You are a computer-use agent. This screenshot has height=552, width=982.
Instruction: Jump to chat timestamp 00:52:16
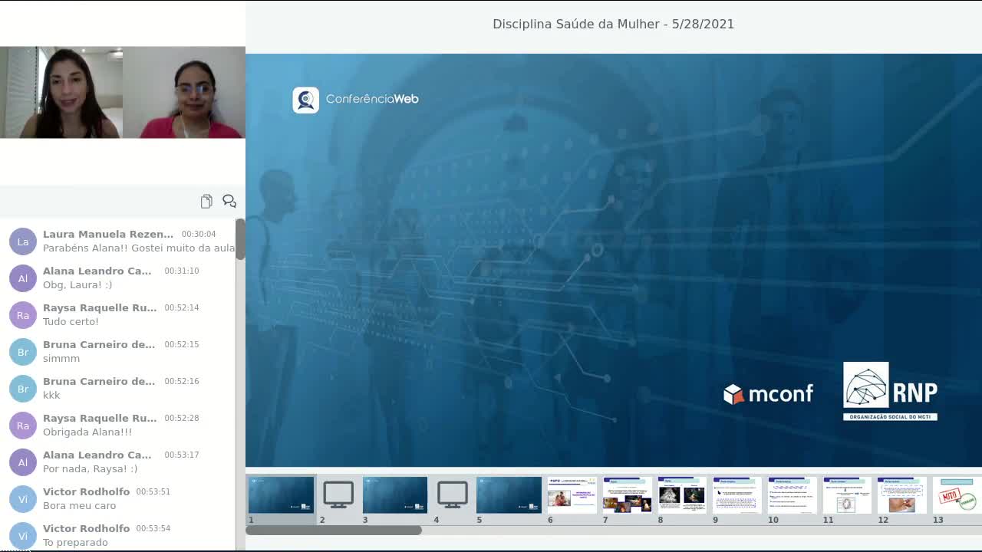[182, 382]
